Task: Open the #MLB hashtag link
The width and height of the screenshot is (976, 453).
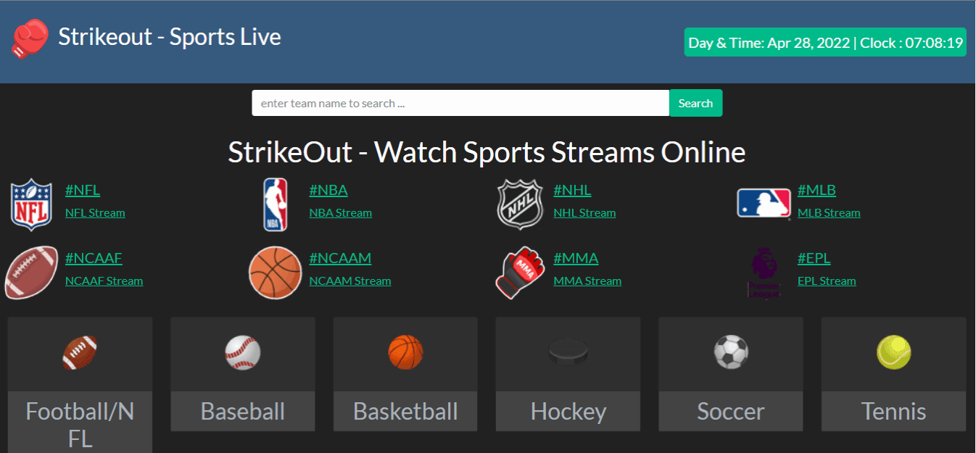Action: [817, 191]
